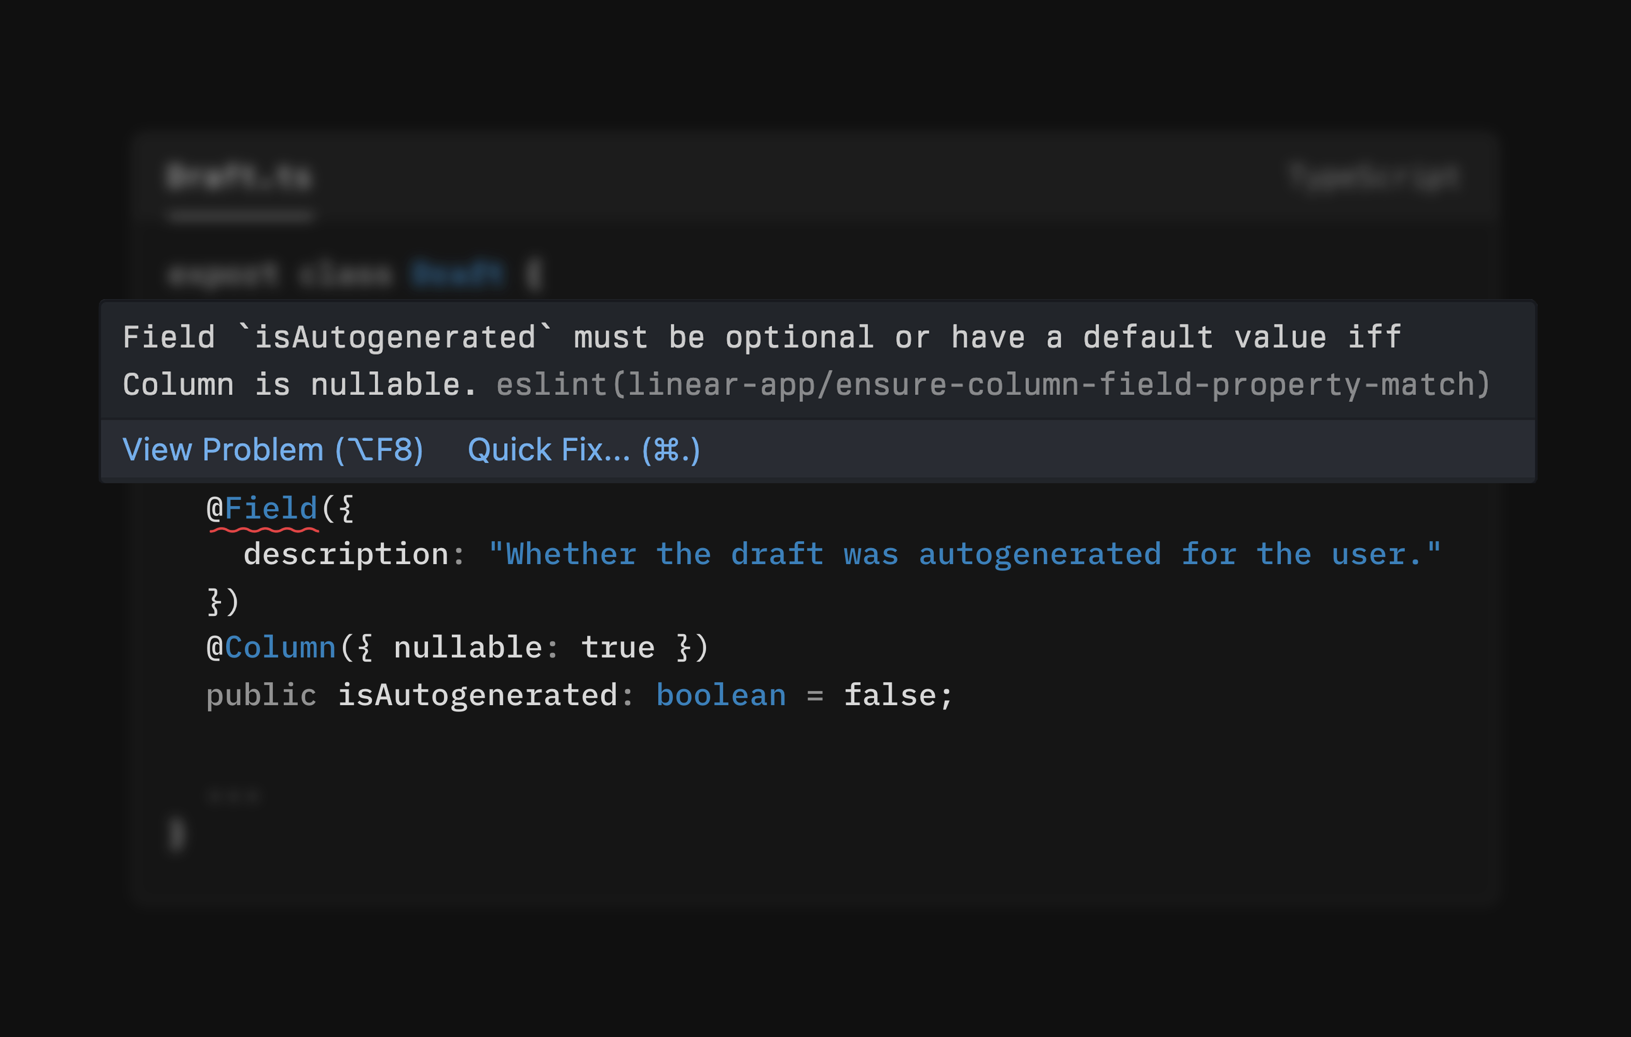Click the blurred TypeScript language label
This screenshot has width=1631, height=1037.
(1373, 177)
